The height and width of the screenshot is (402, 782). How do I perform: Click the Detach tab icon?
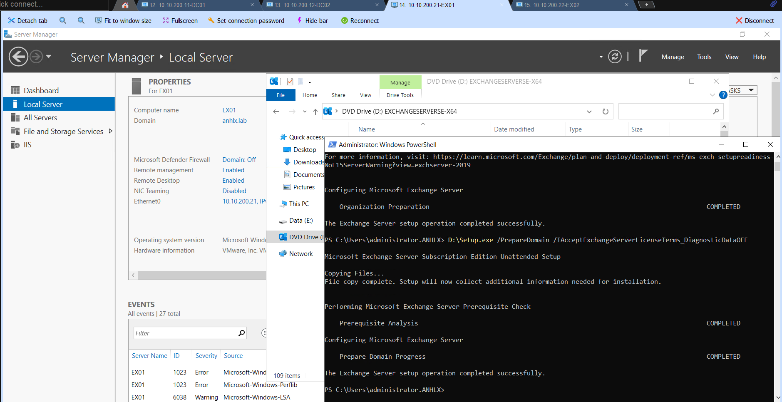[x=11, y=20]
